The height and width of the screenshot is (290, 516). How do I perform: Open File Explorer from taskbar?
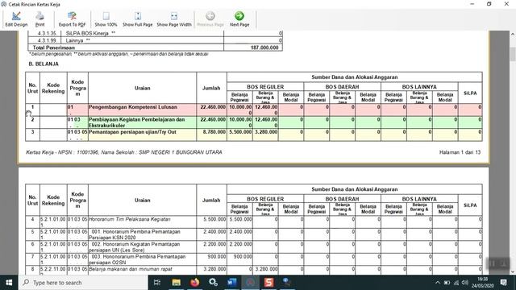176,283
